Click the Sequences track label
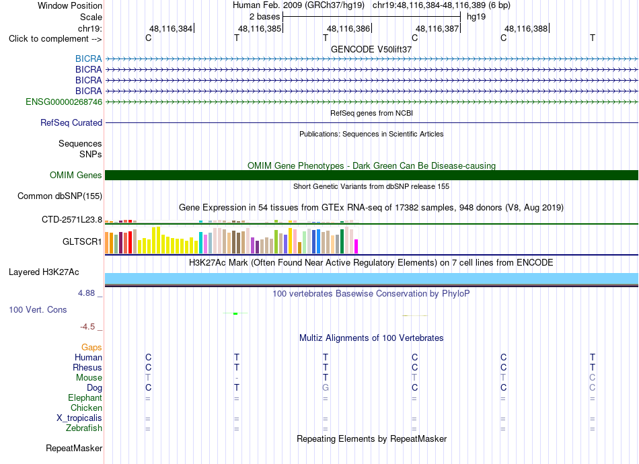 (x=80, y=143)
